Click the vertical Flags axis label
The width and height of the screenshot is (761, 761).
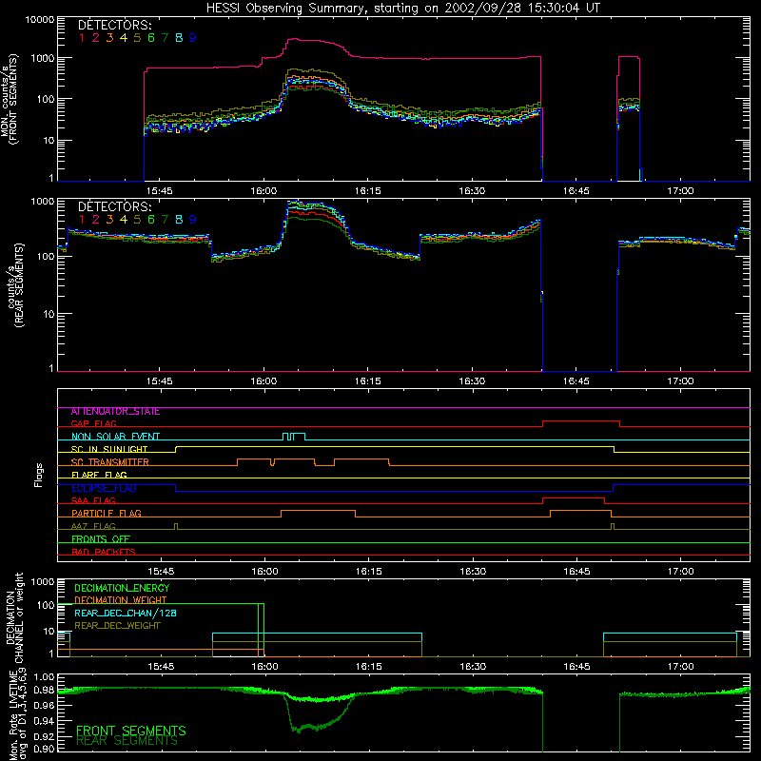point(38,475)
